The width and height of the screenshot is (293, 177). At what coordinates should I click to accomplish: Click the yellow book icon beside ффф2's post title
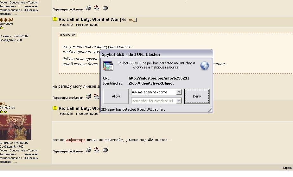(55, 19)
